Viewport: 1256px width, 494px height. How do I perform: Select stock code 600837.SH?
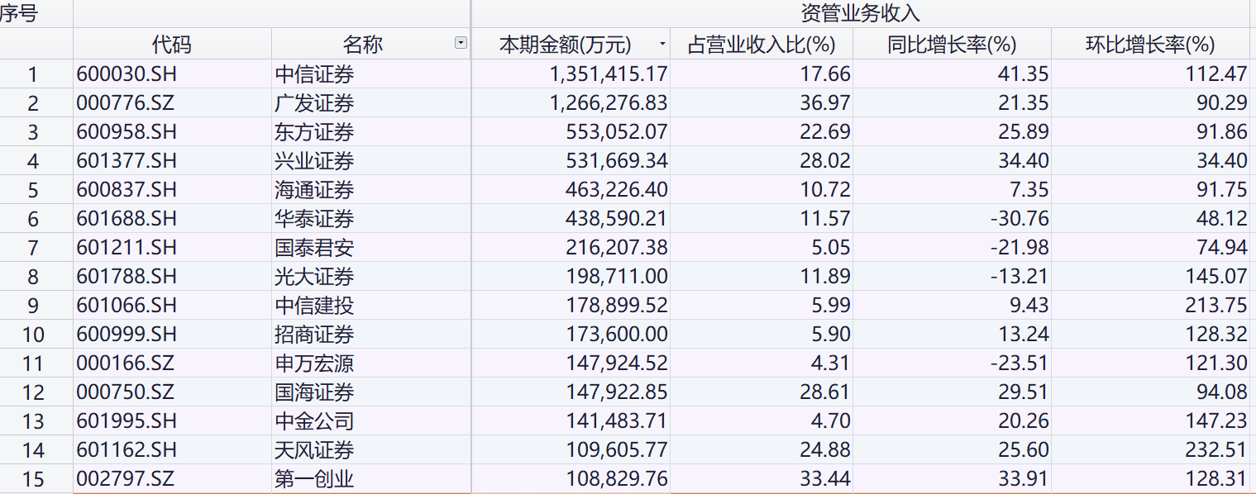click(172, 190)
